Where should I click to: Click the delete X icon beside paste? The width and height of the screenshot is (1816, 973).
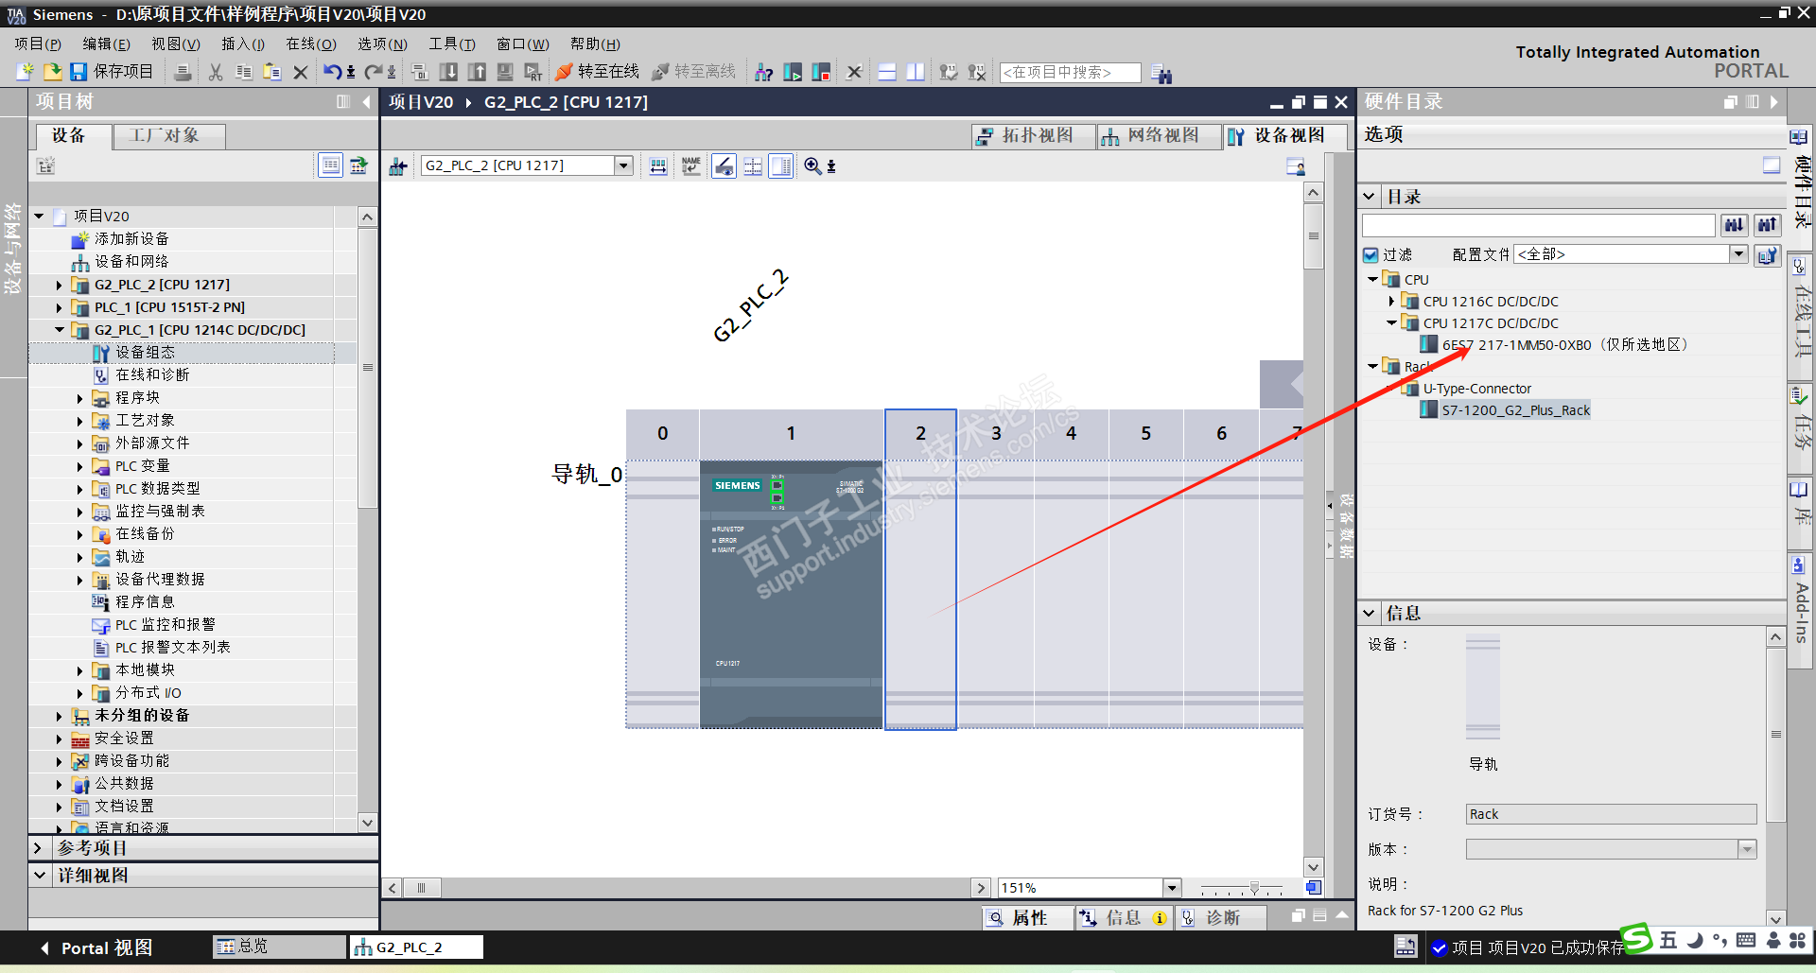coord(301,72)
